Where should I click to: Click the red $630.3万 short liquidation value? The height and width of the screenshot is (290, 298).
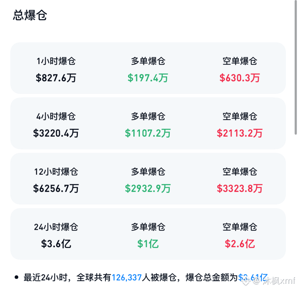point(239,77)
